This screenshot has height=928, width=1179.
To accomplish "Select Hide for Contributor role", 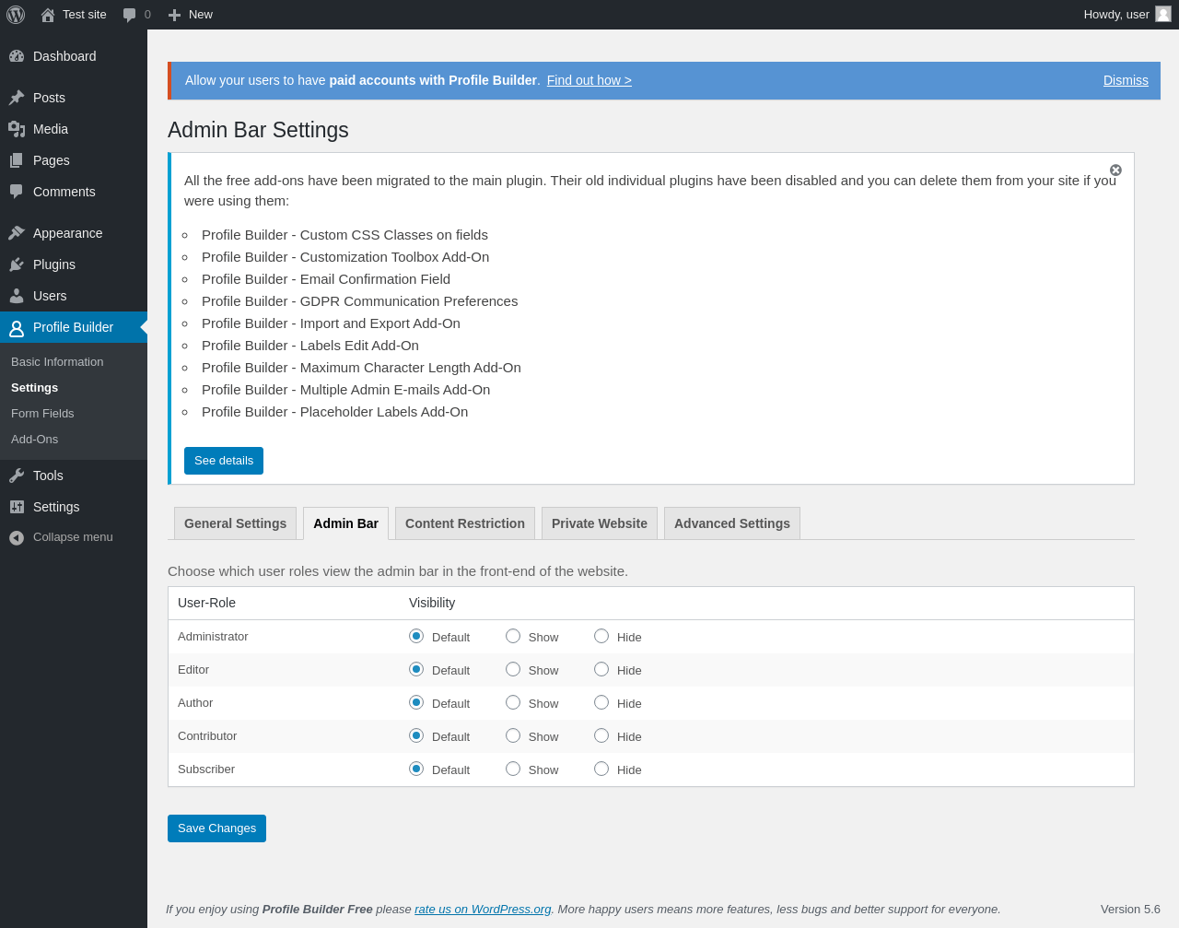I will pyautogui.click(x=601, y=735).
